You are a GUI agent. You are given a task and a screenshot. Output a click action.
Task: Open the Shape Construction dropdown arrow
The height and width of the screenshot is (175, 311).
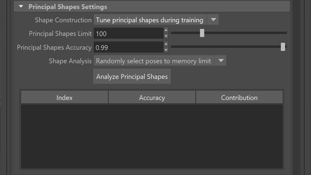(x=213, y=20)
